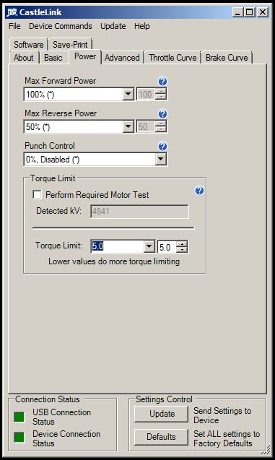275x460 pixels.
Task: Enable Perform Required Motor Test checkbox
Action: click(37, 194)
